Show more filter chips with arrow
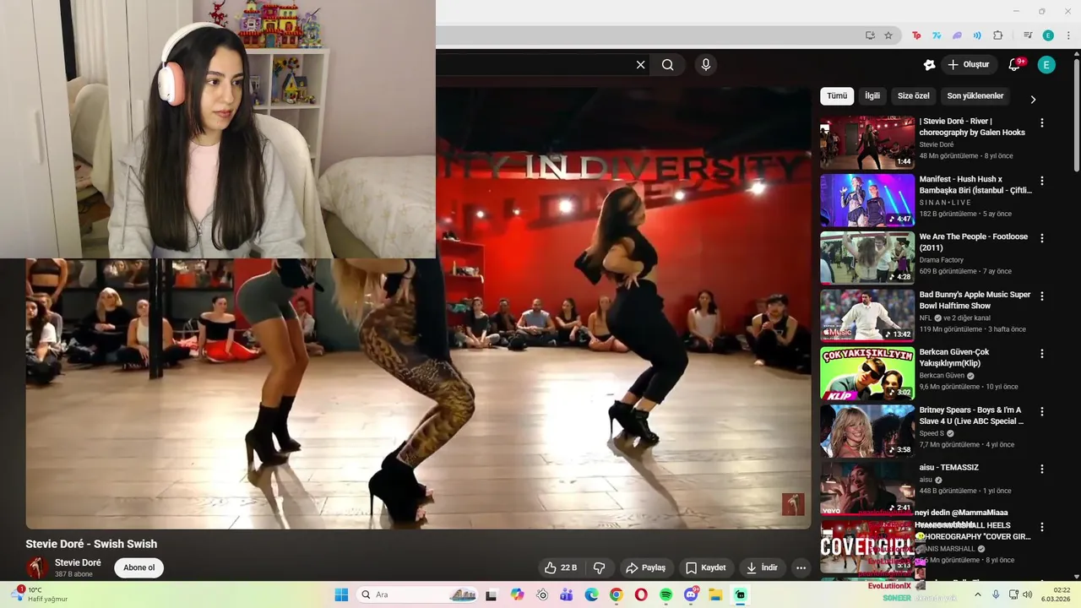This screenshot has height=608, width=1081. coord(1033,100)
